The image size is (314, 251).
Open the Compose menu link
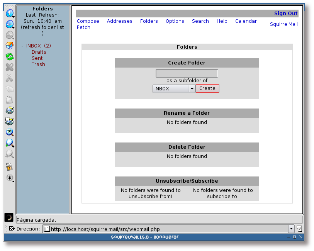[x=88, y=21]
